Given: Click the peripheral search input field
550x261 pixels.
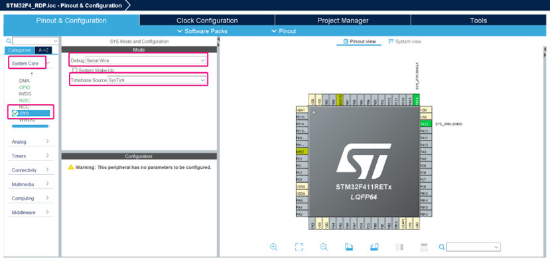Looking at the screenshot, I should [x=35, y=41].
